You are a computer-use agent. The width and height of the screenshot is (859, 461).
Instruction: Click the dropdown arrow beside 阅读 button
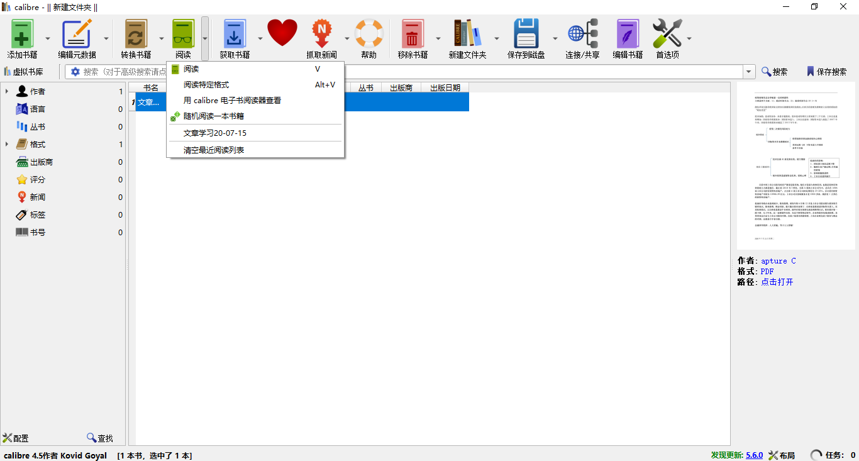click(x=205, y=38)
